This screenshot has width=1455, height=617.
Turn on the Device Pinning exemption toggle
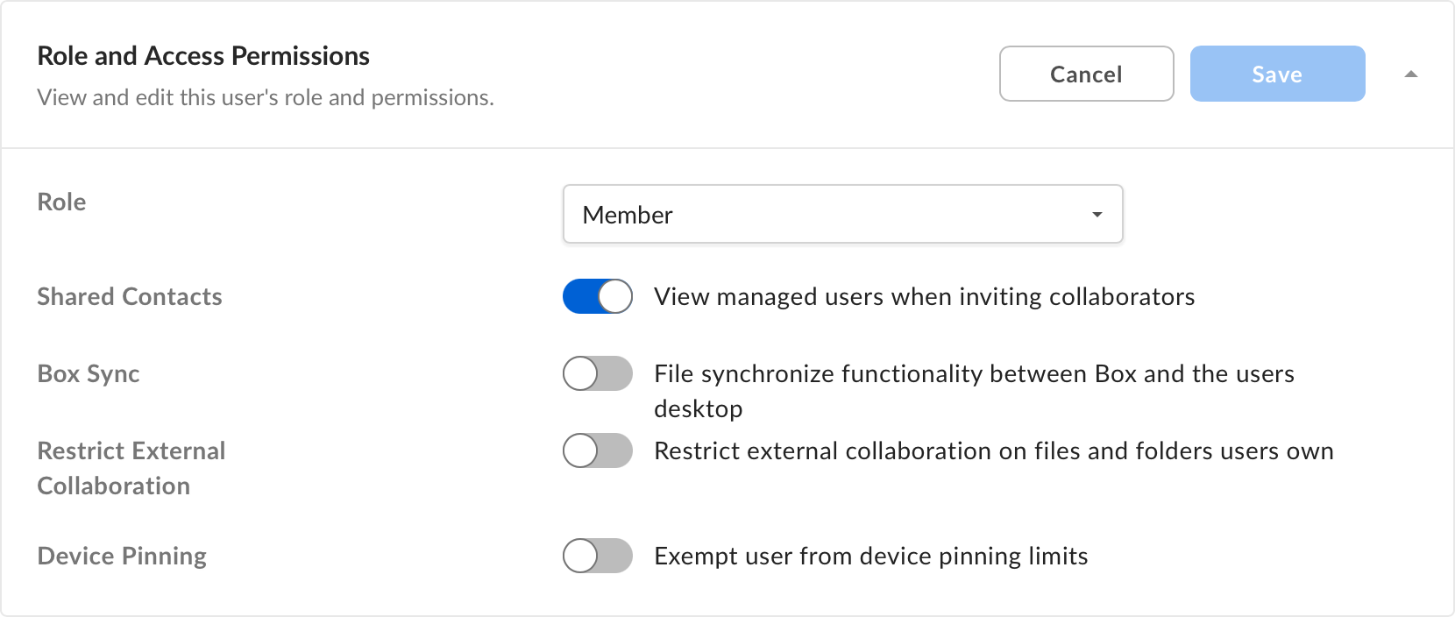597,556
